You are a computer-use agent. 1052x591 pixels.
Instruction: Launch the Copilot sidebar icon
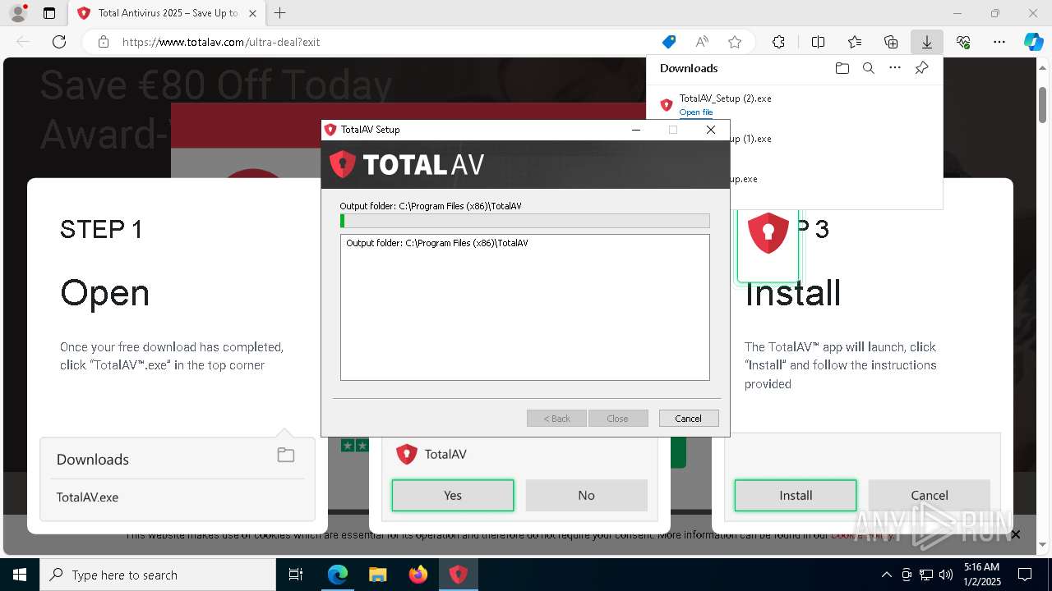pos(1033,42)
